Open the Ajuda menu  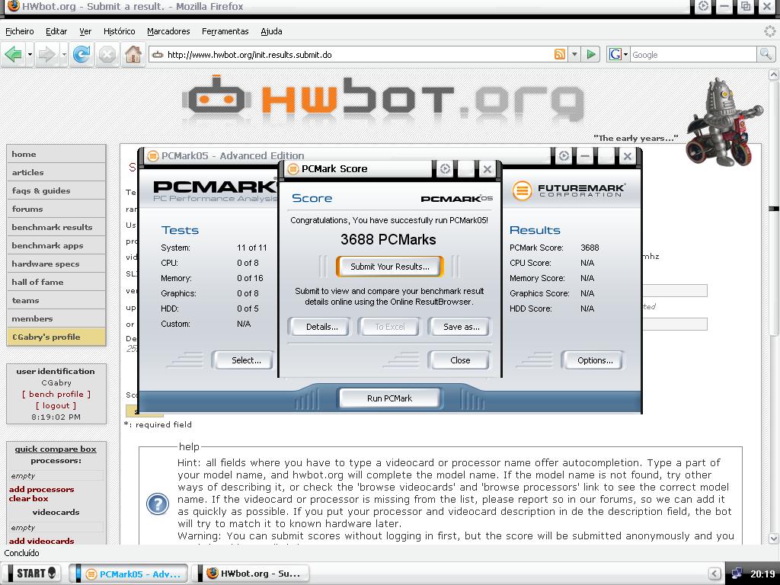click(272, 31)
